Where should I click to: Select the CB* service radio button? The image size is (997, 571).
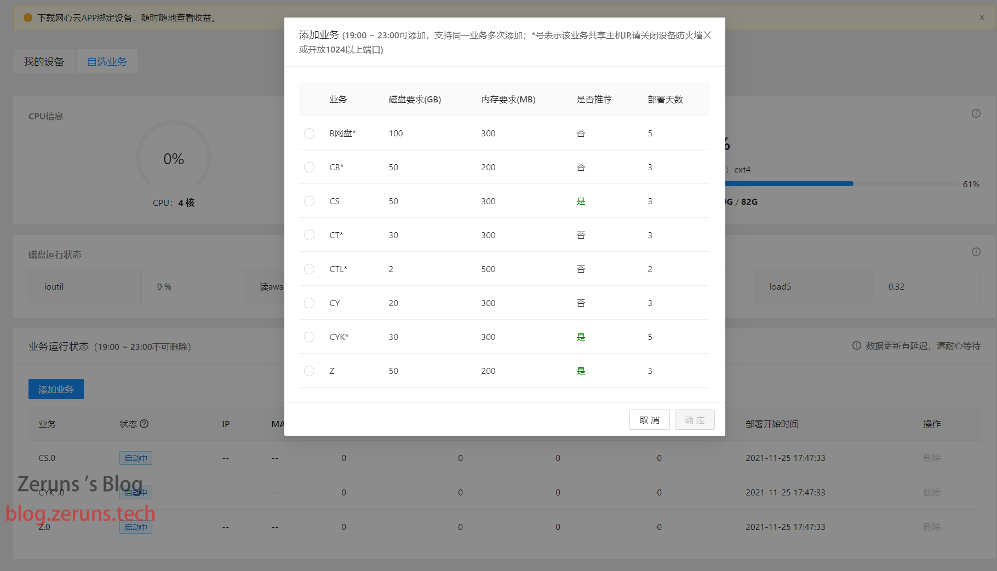309,167
